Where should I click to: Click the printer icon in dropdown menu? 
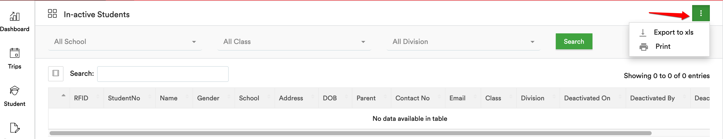point(643,47)
